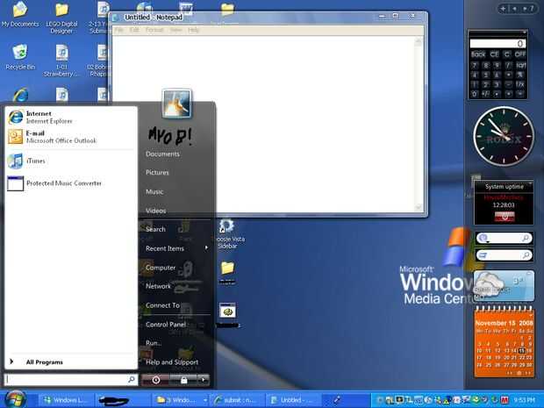544x408 pixels.
Task: Click the user account picture tile
Action: pos(176,104)
